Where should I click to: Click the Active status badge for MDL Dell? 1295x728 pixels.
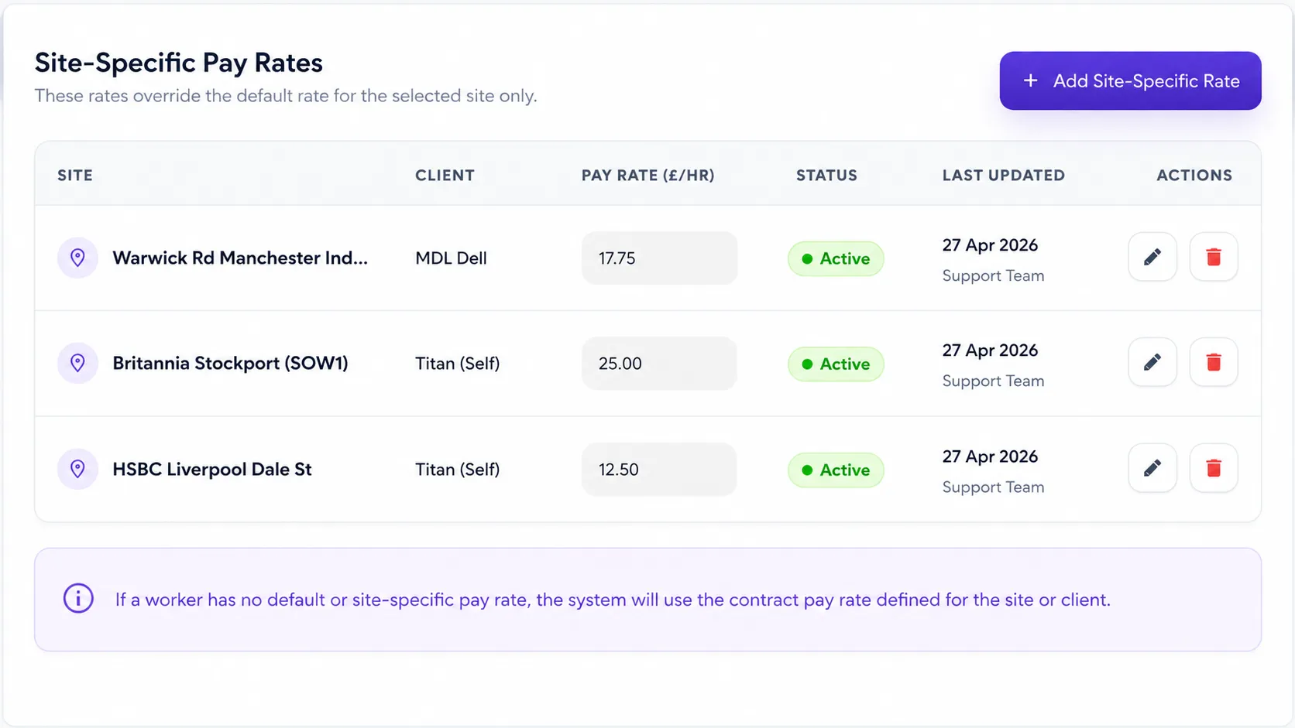[x=836, y=258]
